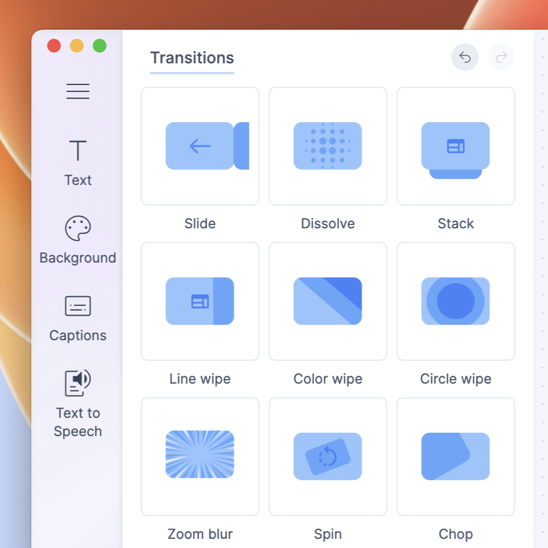Choose the Zoom blur transition thumbnail

(200, 457)
